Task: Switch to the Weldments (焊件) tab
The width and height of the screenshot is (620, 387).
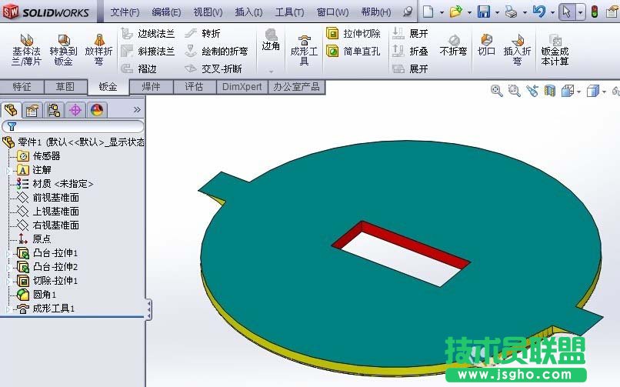Action: (x=152, y=87)
